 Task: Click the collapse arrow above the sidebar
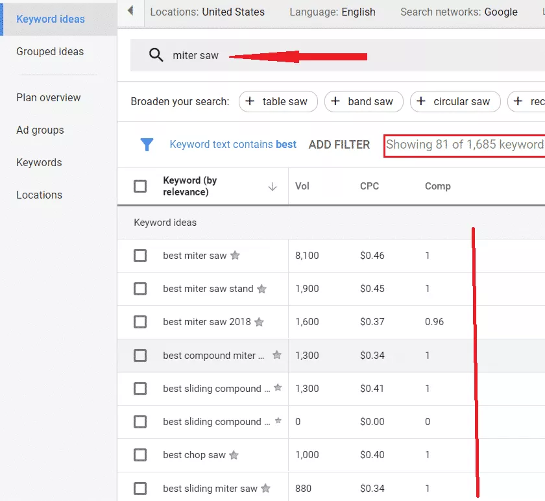tap(132, 10)
